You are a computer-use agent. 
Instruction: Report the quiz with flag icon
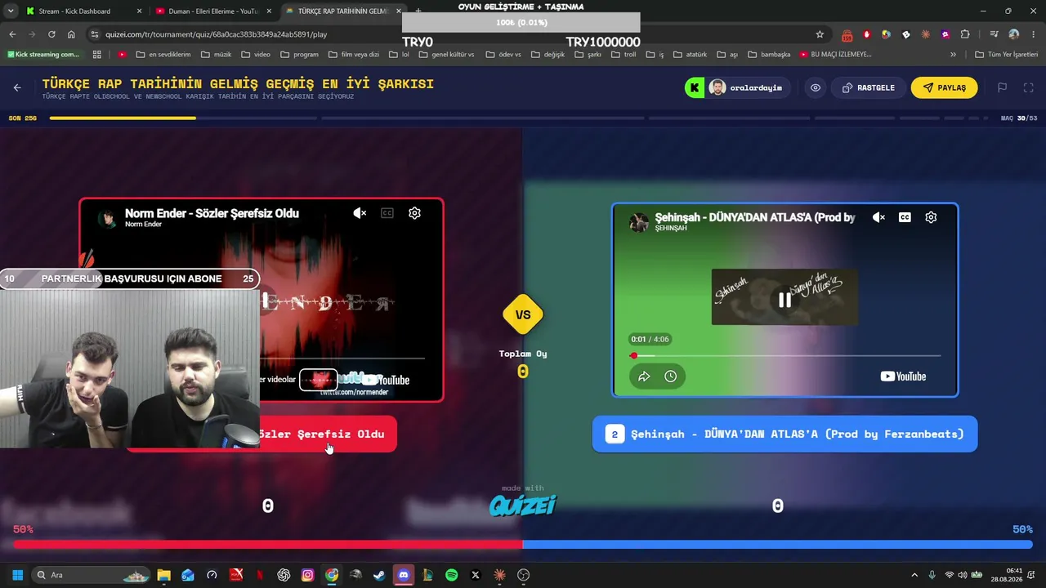1002,87
